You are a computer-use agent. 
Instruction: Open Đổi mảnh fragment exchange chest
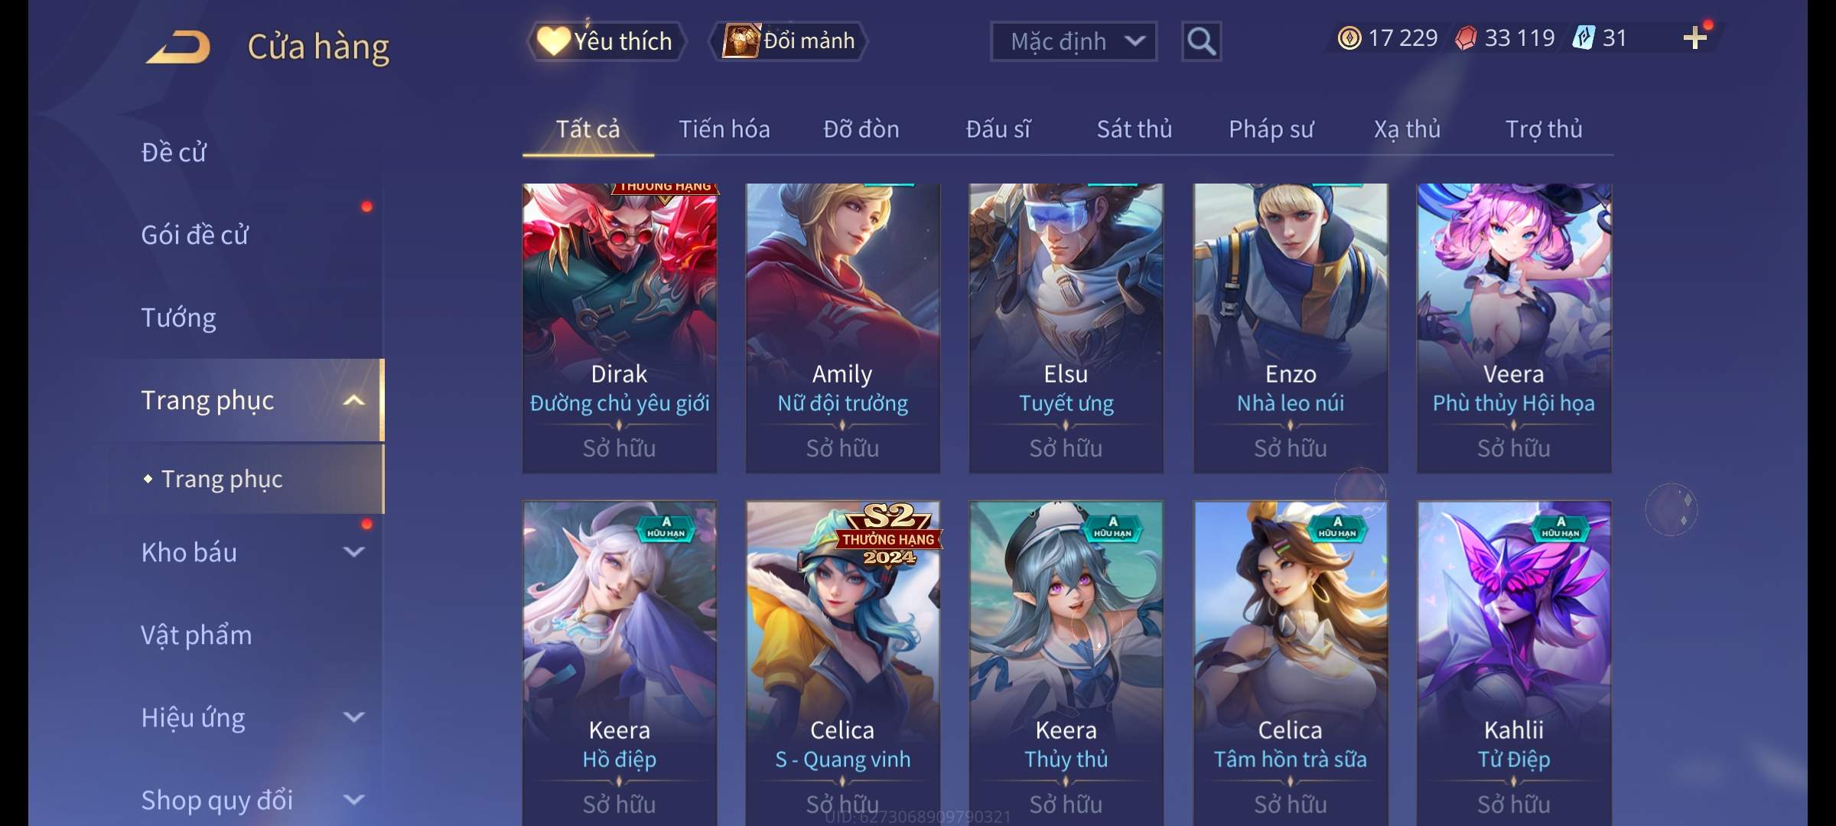(789, 41)
